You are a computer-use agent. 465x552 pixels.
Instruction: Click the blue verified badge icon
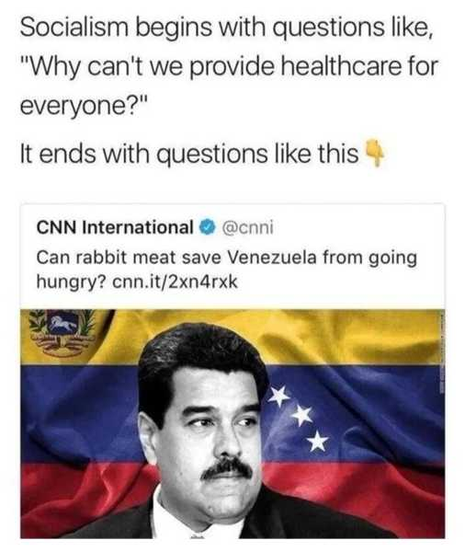(208, 227)
